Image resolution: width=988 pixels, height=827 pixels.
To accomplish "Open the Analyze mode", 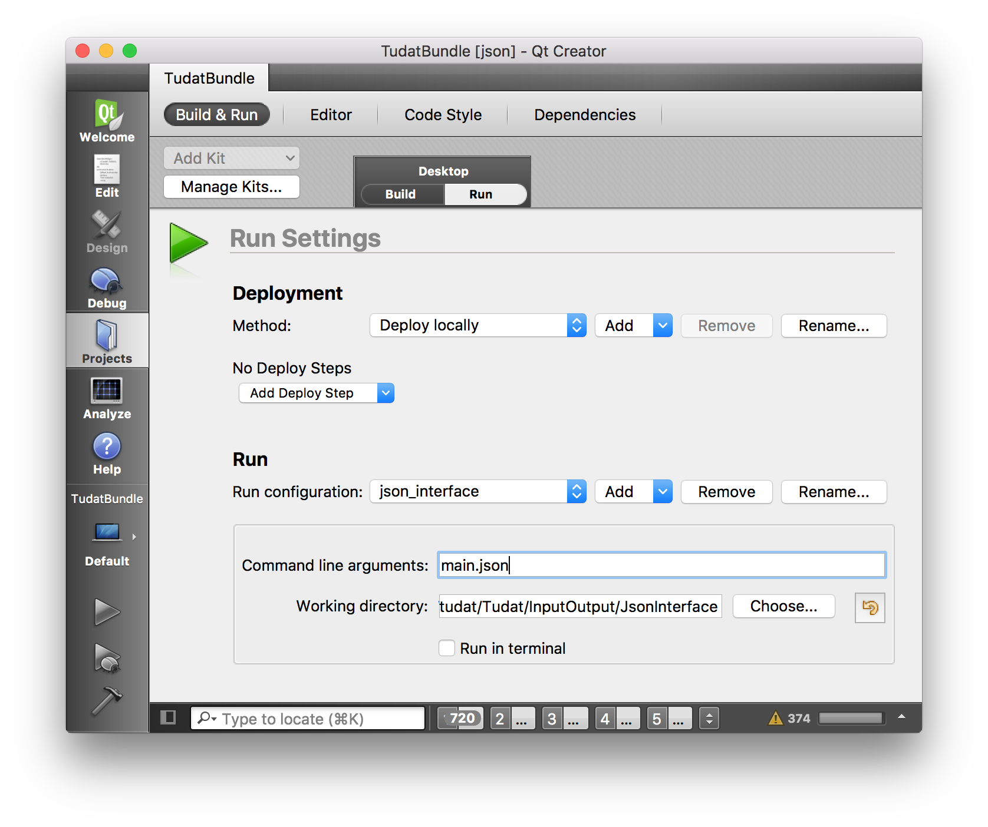I will [x=107, y=399].
